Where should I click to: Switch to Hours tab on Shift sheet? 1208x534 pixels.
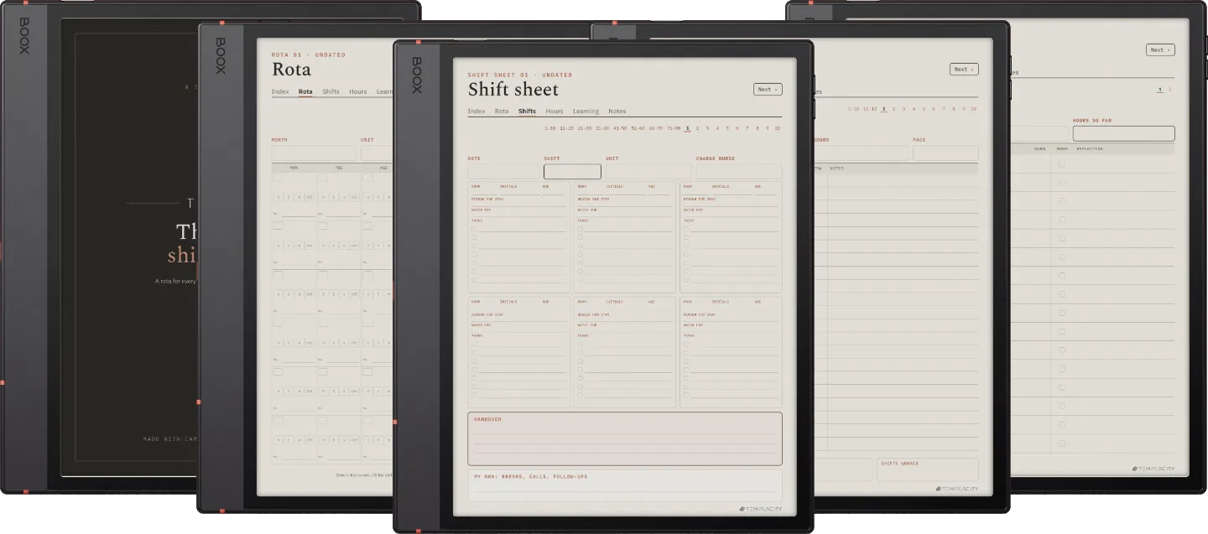555,111
